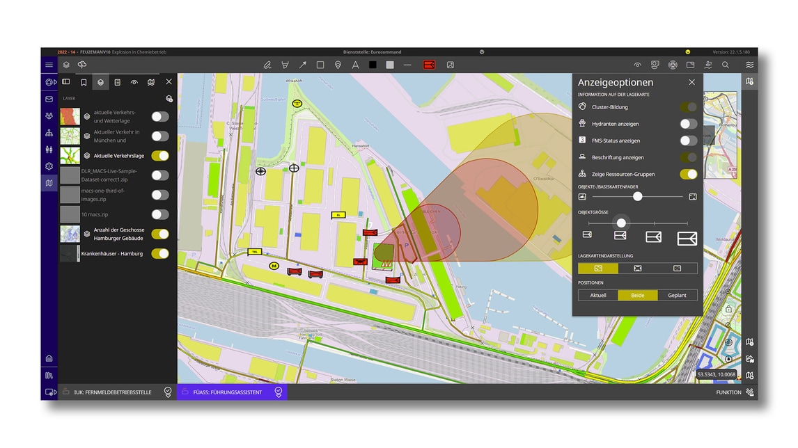This screenshot has width=798, height=448.
Task: Adjust the Objektgrösse slider
Action: [x=620, y=223]
